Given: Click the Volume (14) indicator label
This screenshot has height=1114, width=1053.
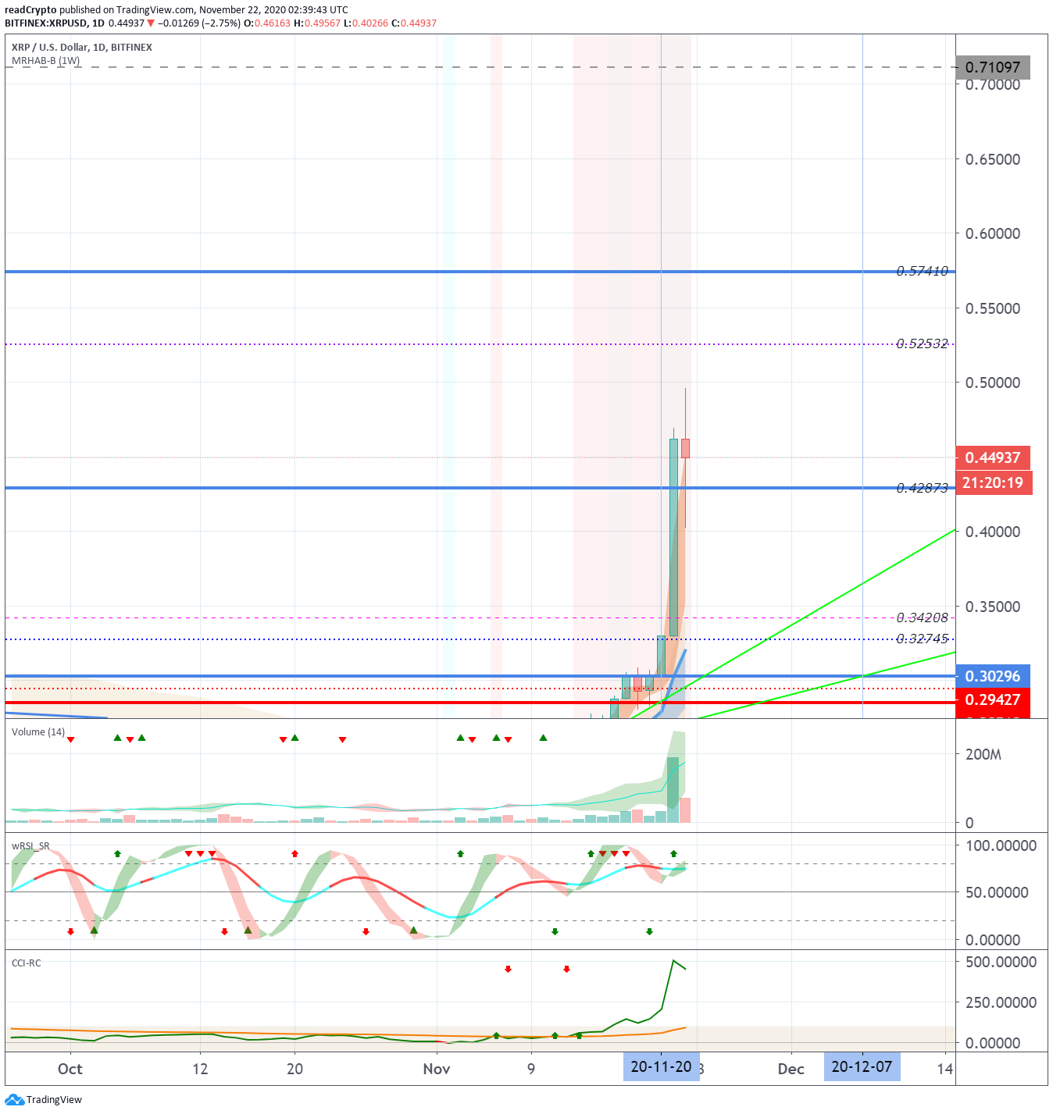Looking at the screenshot, I should click(x=38, y=731).
